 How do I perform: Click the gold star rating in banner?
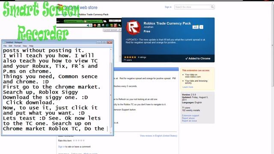(130, 57)
